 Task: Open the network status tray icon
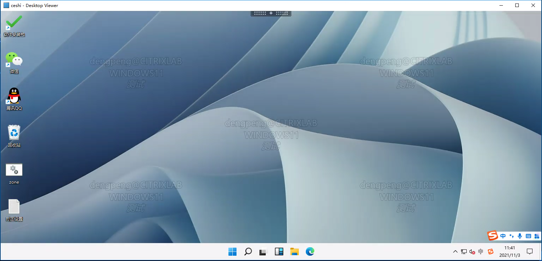click(464, 252)
